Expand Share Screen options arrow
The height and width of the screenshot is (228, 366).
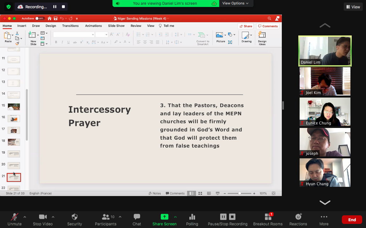(175, 217)
